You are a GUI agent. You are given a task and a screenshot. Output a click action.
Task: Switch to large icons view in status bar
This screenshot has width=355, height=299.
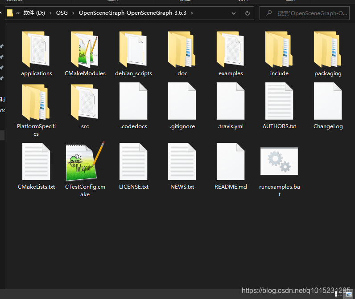[x=349, y=294]
